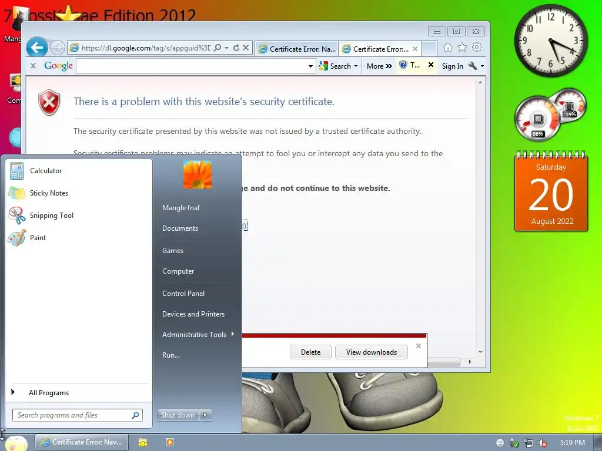Click the URL address field
The width and height of the screenshot is (602, 451).
(x=146, y=48)
